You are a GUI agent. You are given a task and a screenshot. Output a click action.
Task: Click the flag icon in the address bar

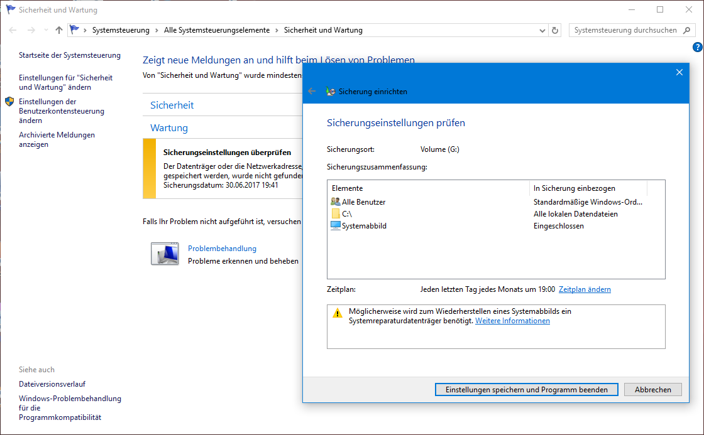pyautogui.click(x=75, y=30)
